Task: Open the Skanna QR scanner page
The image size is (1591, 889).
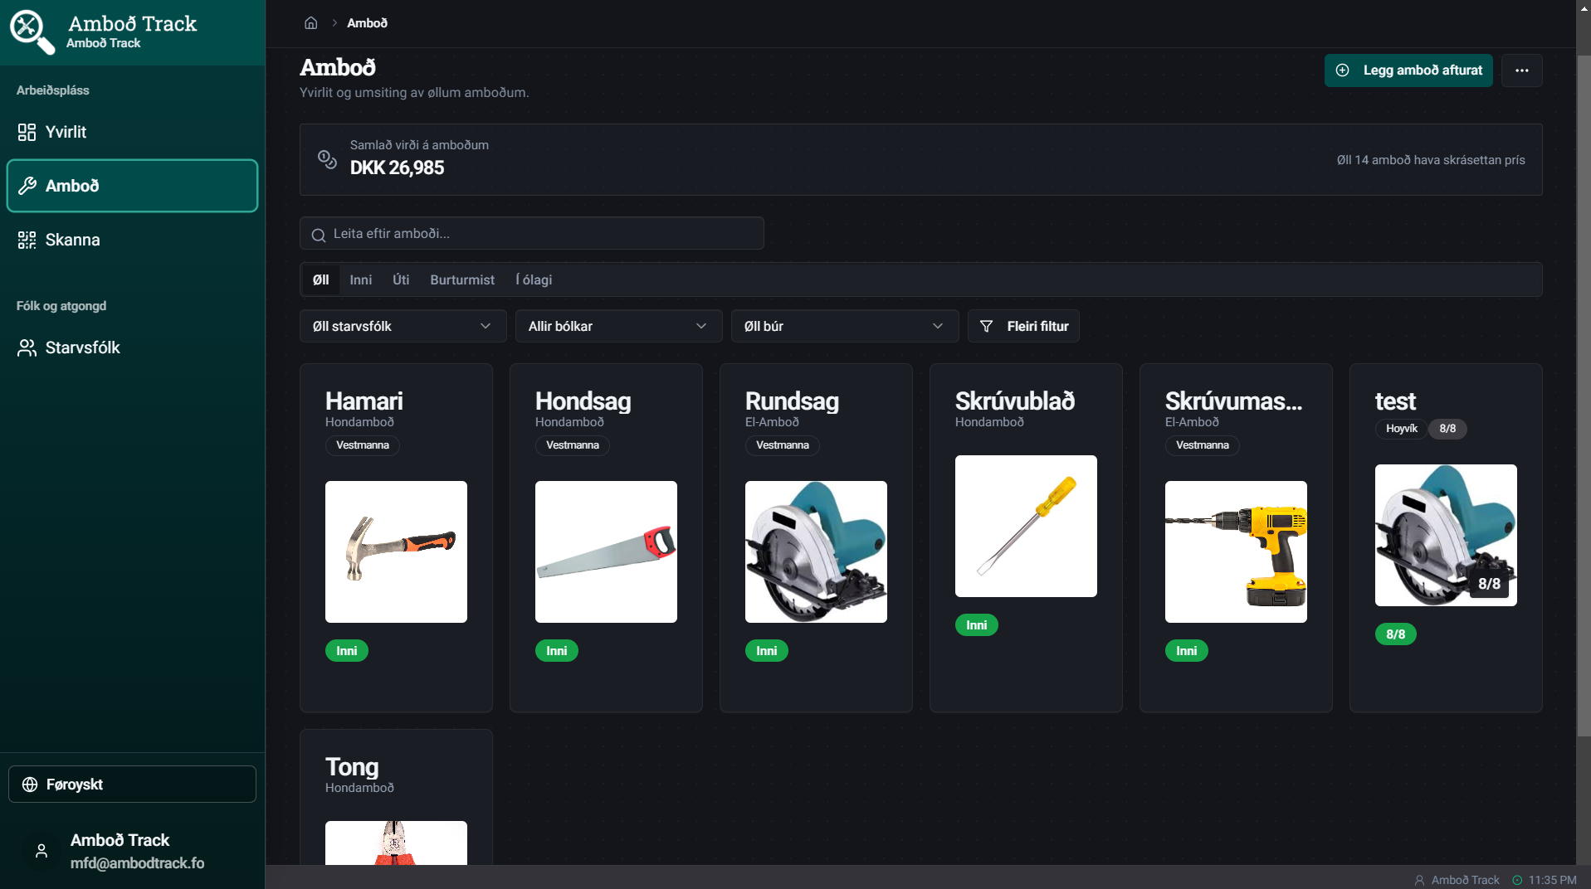Action: (x=132, y=240)
